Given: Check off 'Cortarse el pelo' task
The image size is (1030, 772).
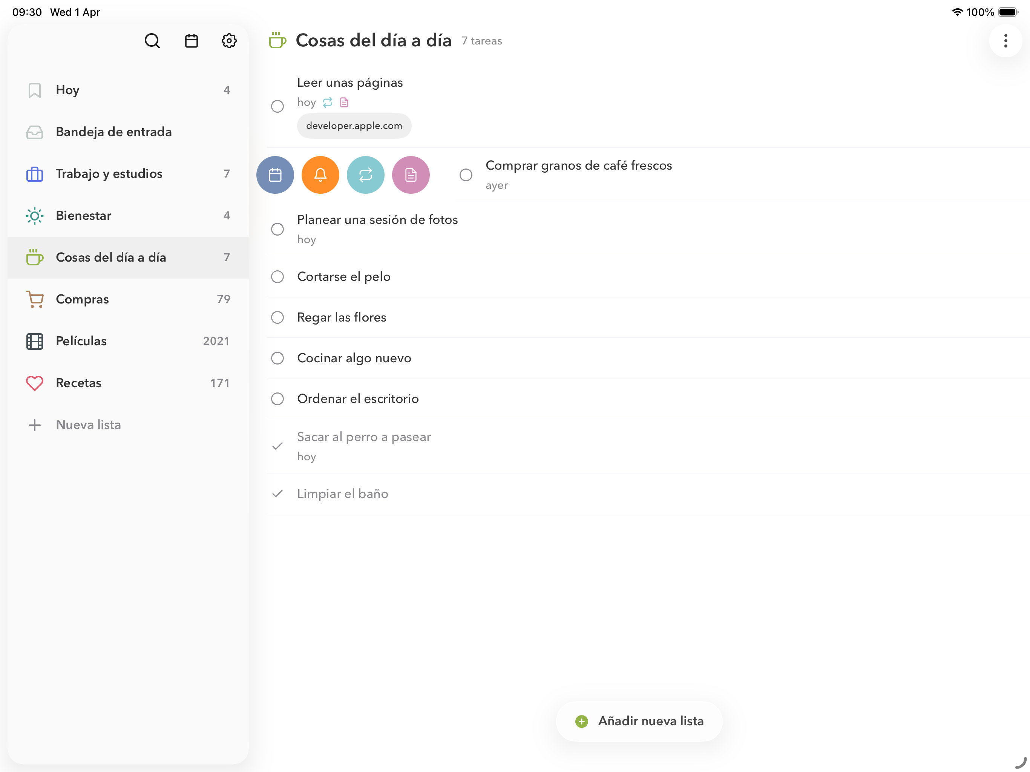Looking at the screenshot, I should tap(277, 277).
